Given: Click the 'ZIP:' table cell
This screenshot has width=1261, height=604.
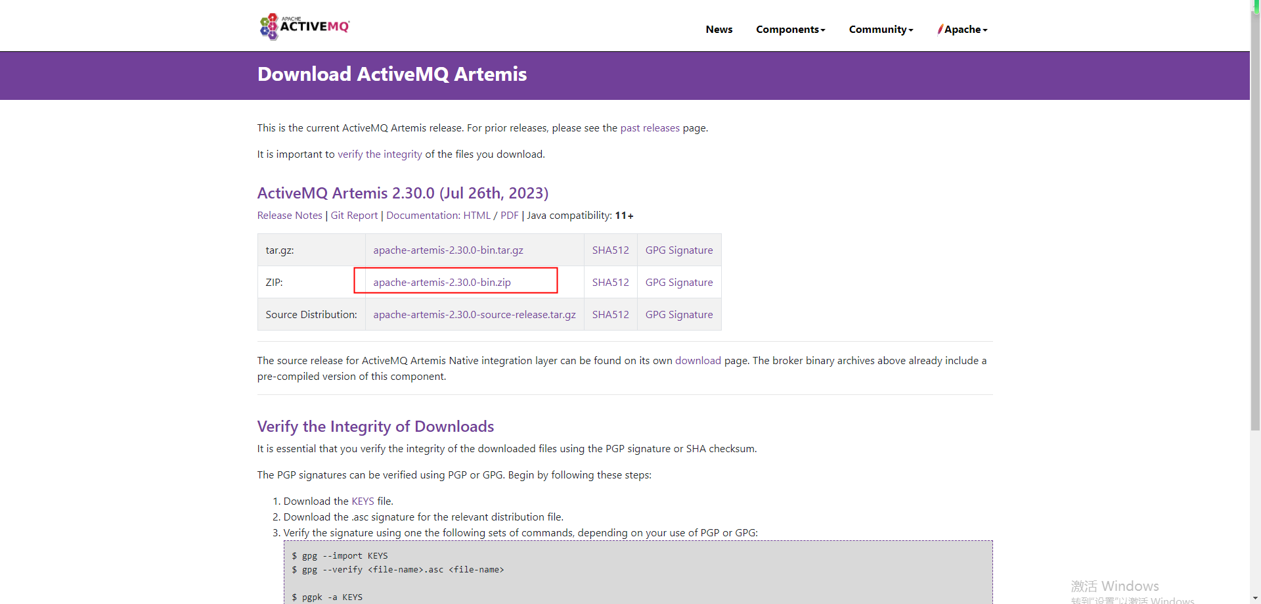Looking at the screenshot, I should [x=311, y=283].
